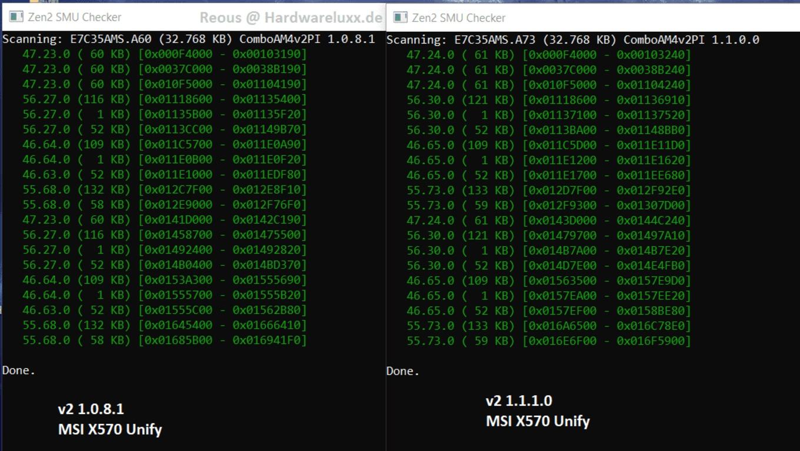Pick the row starting 0x01492400
Screen dimensions: 800x451
(165, 250)
